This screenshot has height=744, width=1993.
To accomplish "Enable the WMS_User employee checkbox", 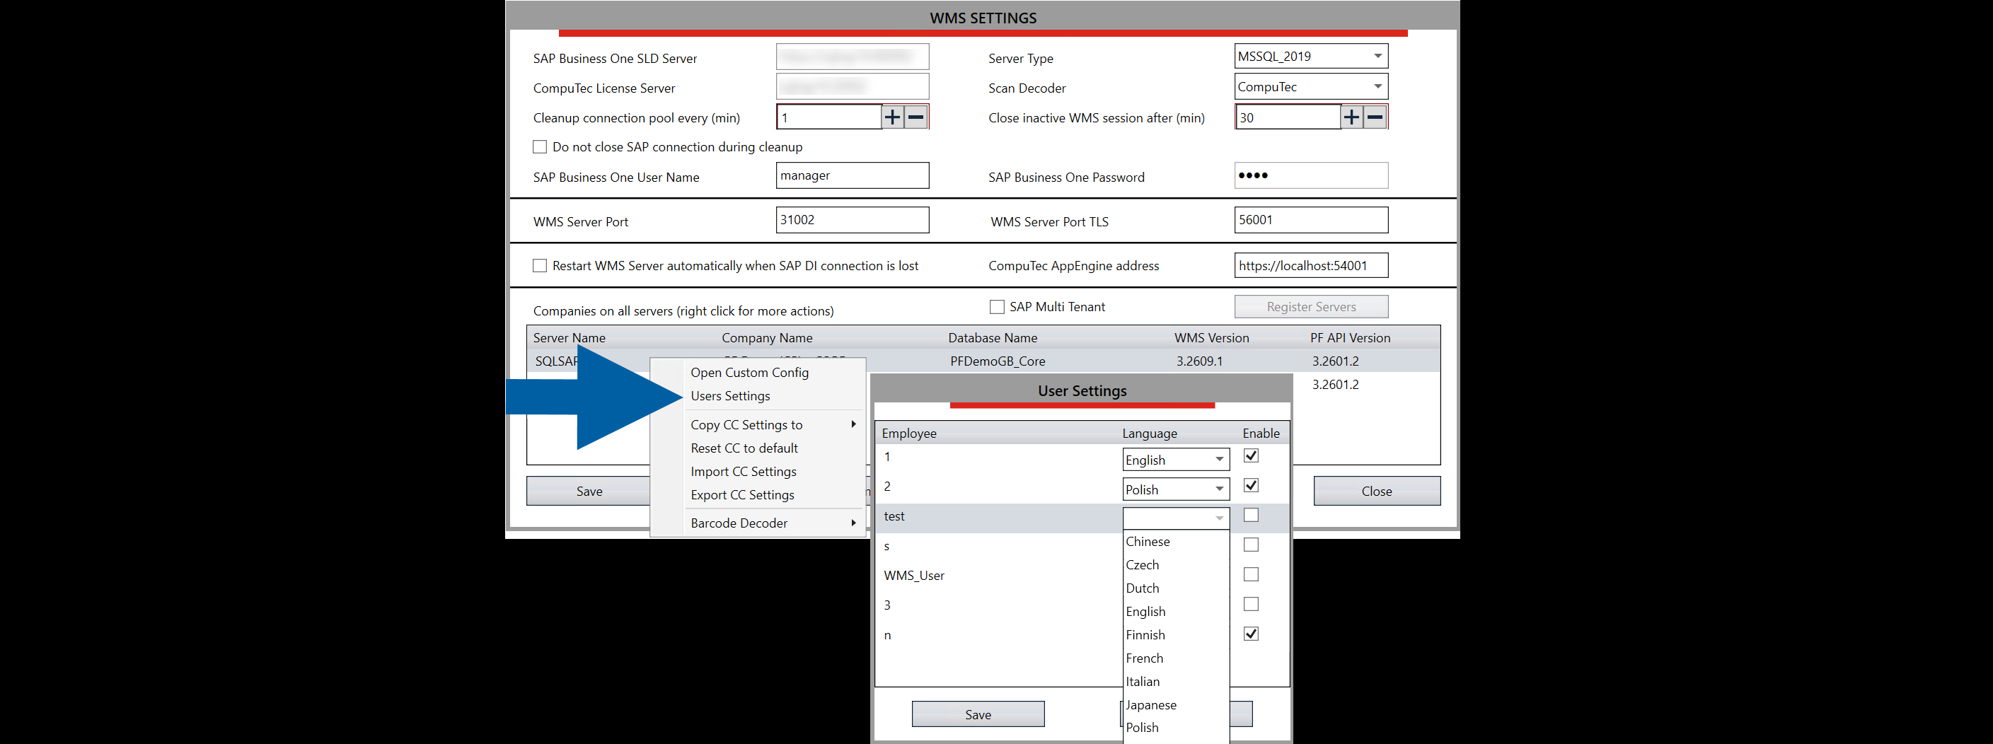I will (1251, 574).
